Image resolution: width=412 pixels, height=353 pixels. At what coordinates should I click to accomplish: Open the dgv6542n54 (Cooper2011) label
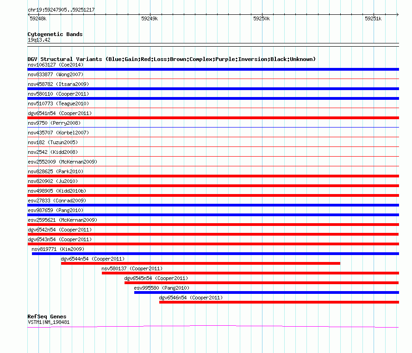(x=60, y=230)
